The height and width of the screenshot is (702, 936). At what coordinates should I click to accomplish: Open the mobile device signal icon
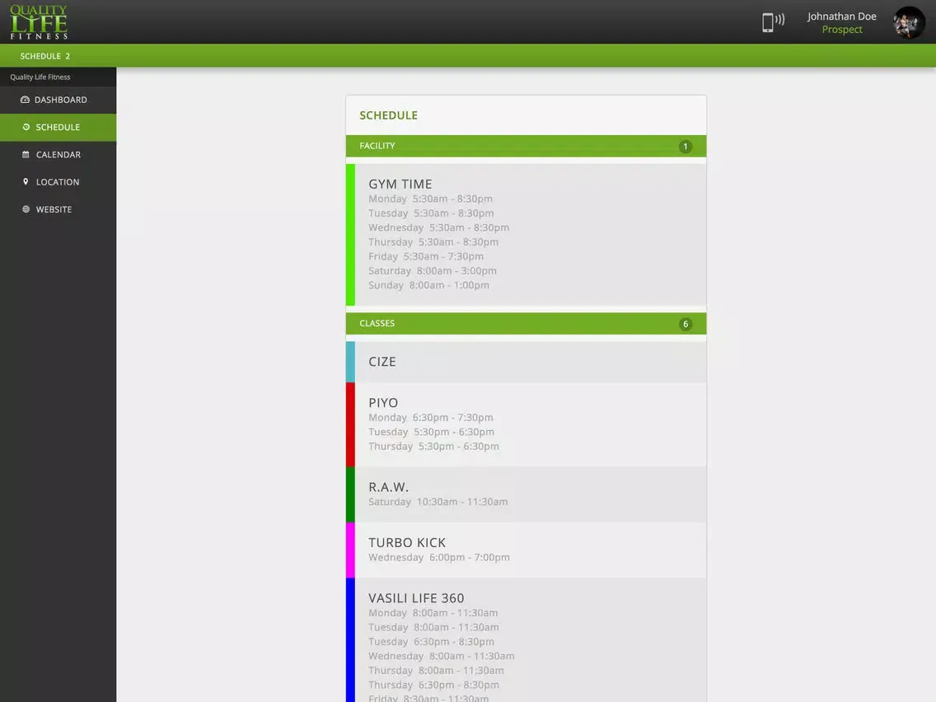click(x=773, y=22)
